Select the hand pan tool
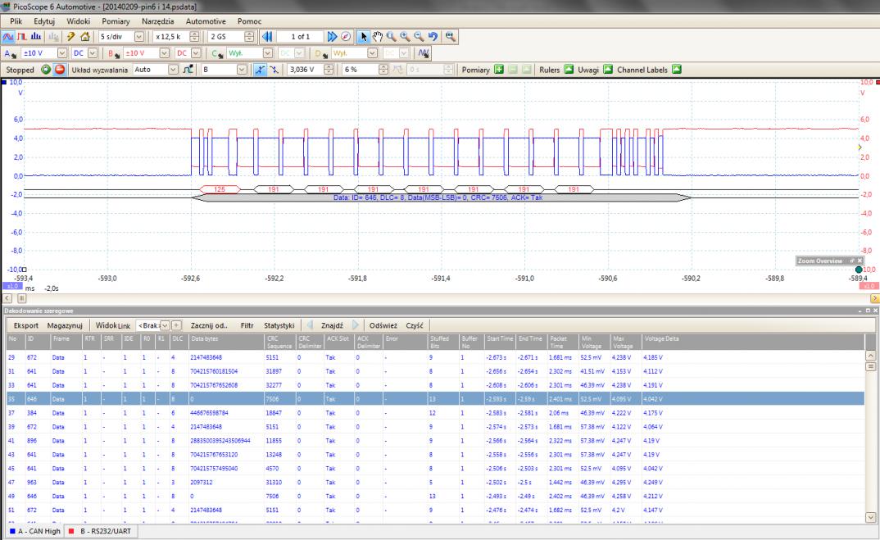This screenshot has width=880, height=540. point(379,37)
